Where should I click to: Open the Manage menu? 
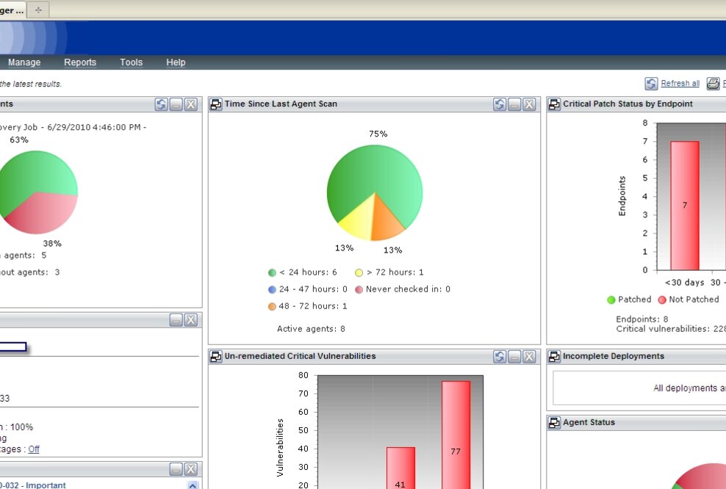click(24, 62)
